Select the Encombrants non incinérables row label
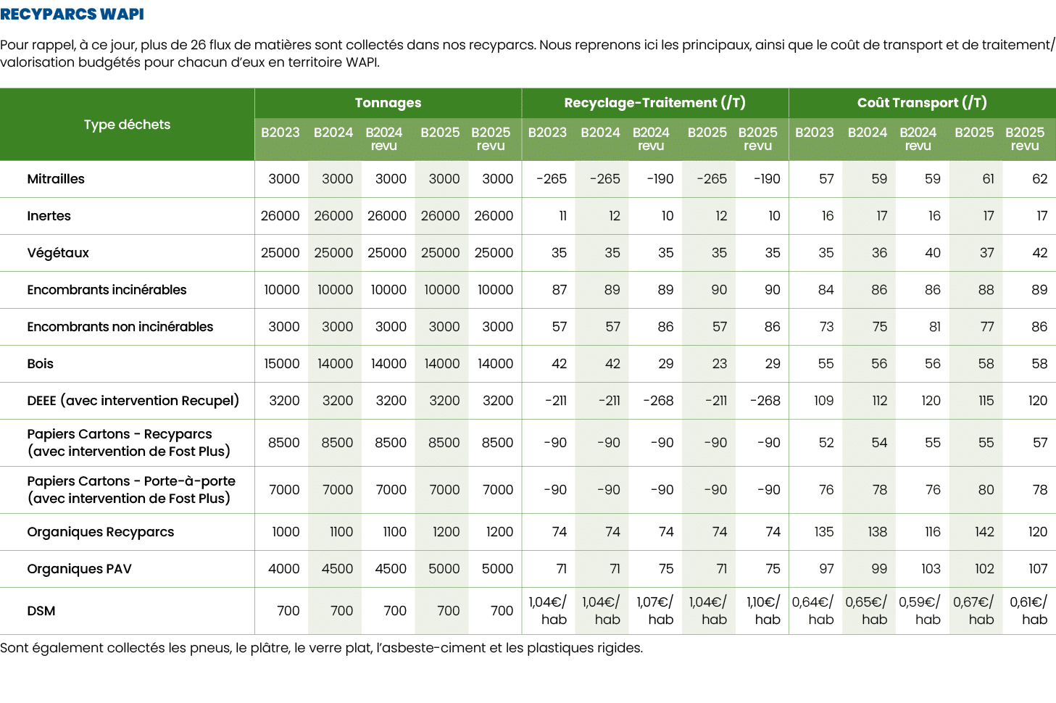 click(x=120, y=327)
